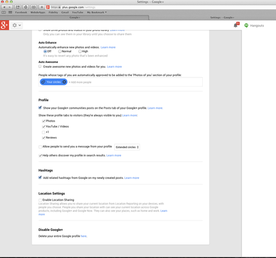The image size is (276, 258).
Task: Click here link to delete Google profile
Action: tap(83, 236)
